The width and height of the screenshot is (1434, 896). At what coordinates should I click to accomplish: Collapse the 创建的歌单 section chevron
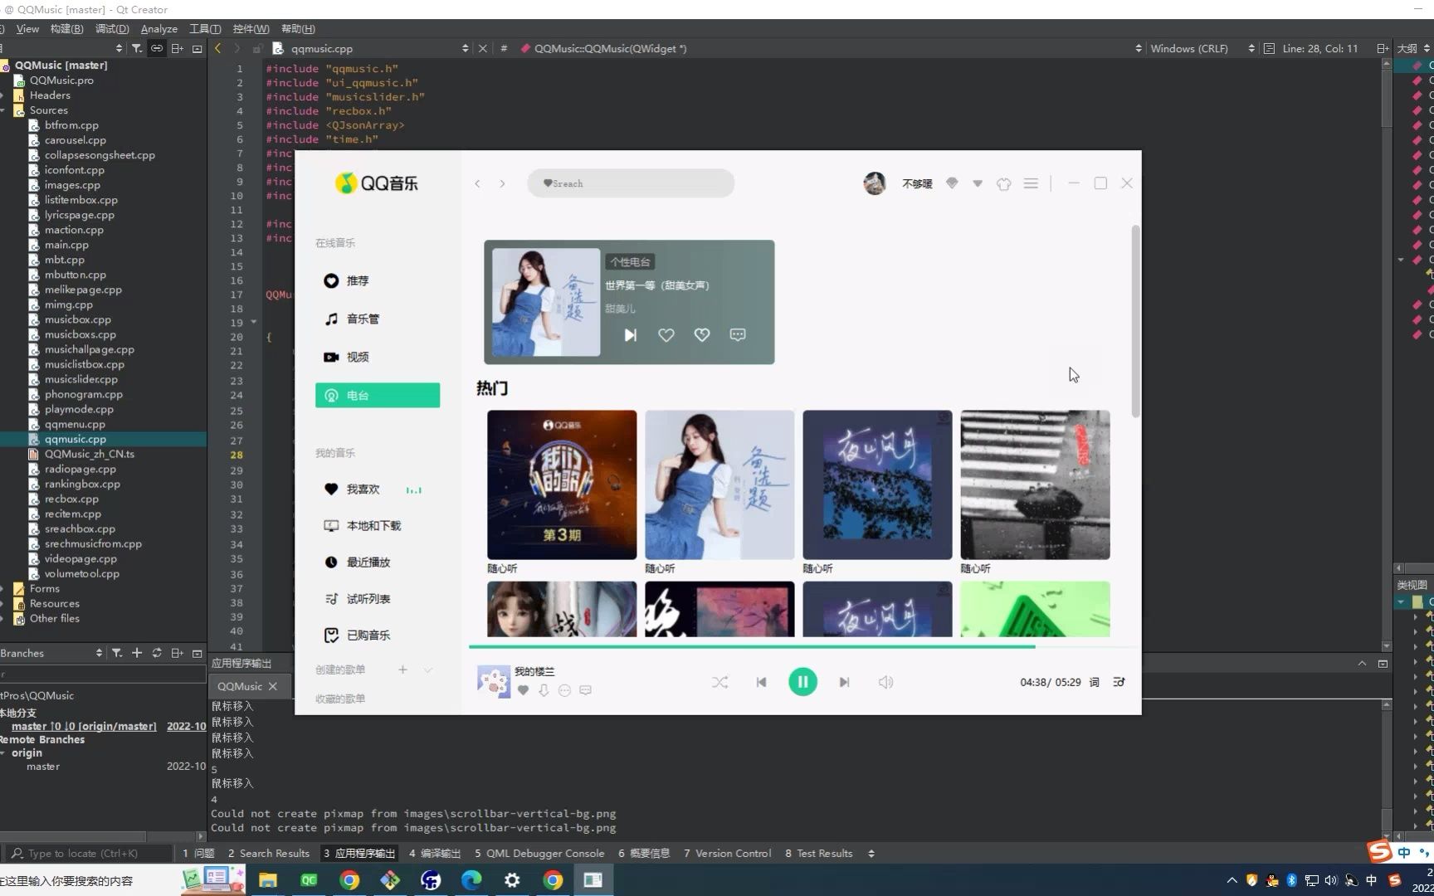pyautogui.click(x=428, y=670)
